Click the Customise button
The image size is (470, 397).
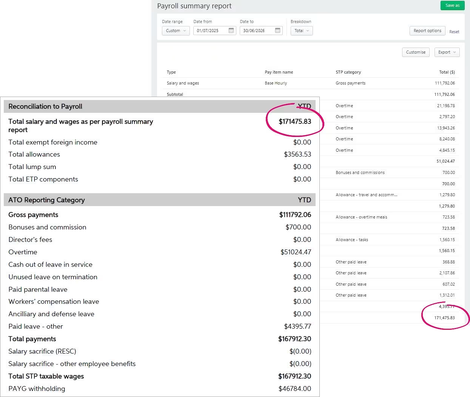pyautogui.click(x=416, y=52)
